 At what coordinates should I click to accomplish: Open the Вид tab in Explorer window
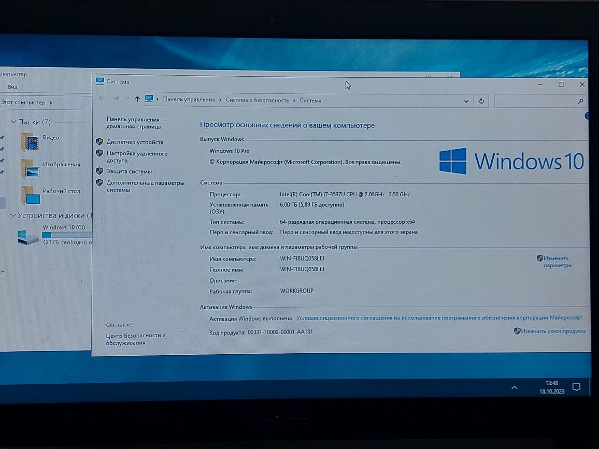pyautogui.click(x=12, y=87)
